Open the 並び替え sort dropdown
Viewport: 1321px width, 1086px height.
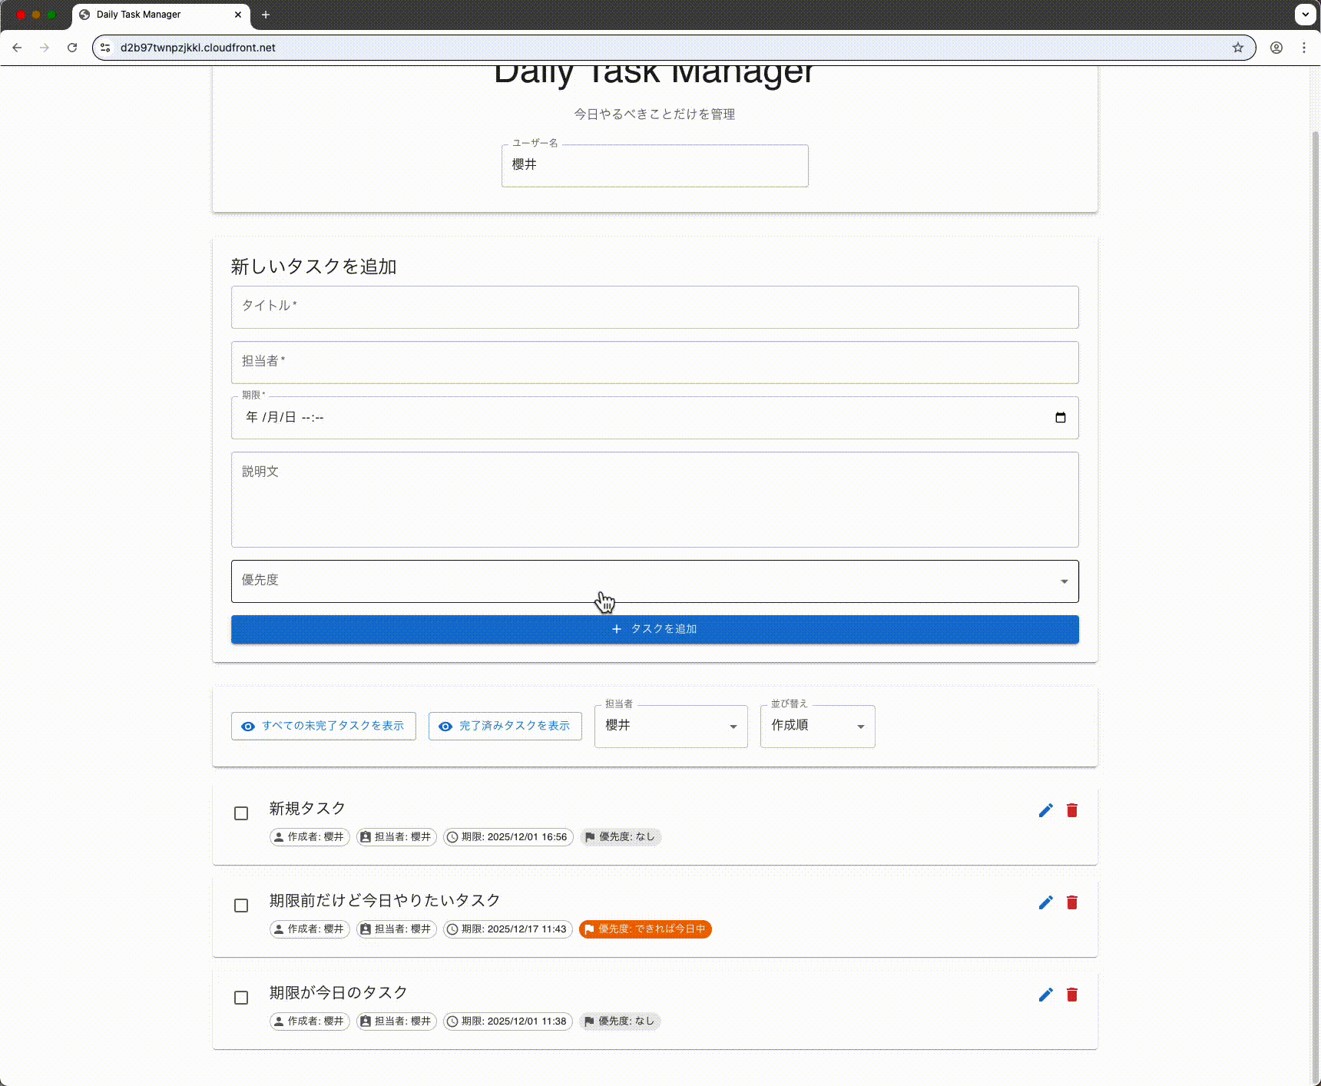pos(817,727)
